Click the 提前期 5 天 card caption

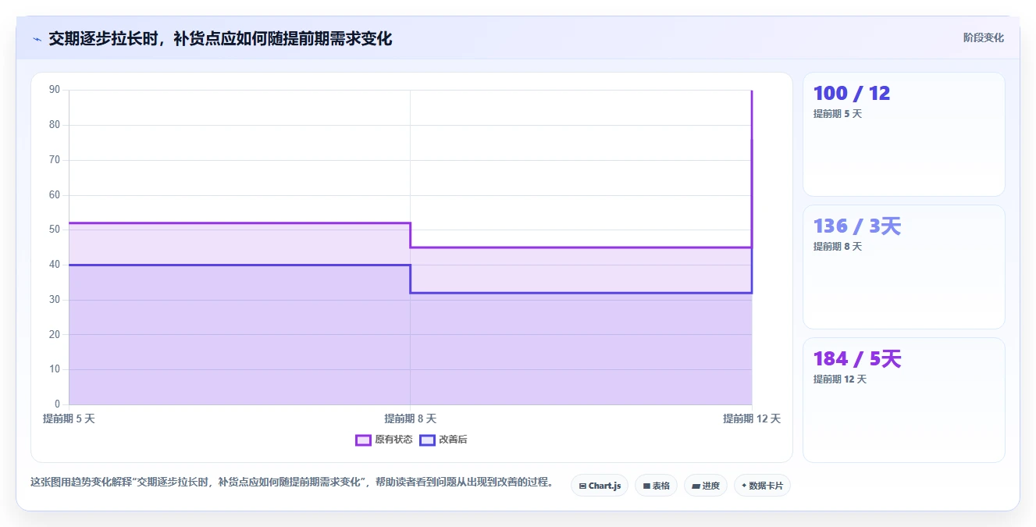coord(837,114)
